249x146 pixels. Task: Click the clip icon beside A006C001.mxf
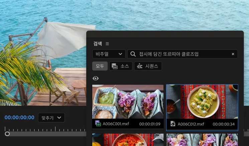click(x=98, y=123)
